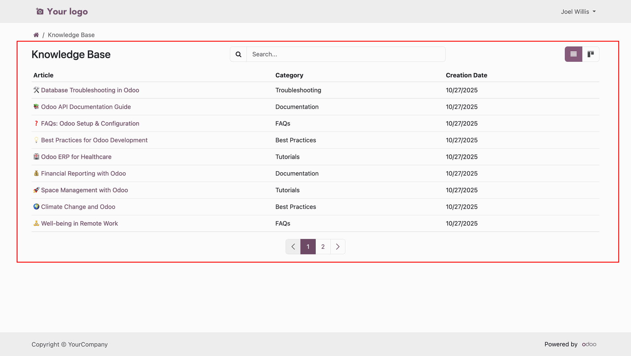631x356 pixels.
Task: Open Odoo API Documentation Guide article
Action: (x=86, y=107)
